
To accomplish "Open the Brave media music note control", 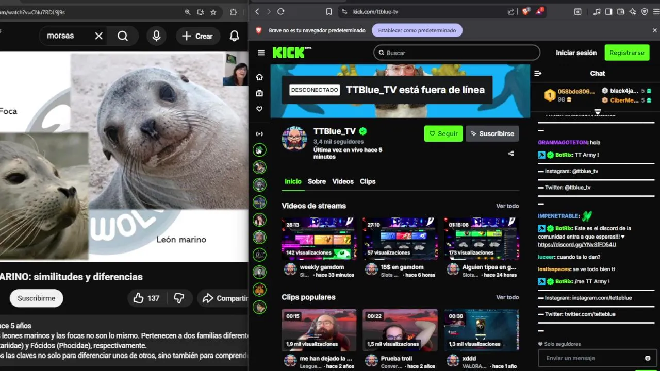I will coord(597,11).
